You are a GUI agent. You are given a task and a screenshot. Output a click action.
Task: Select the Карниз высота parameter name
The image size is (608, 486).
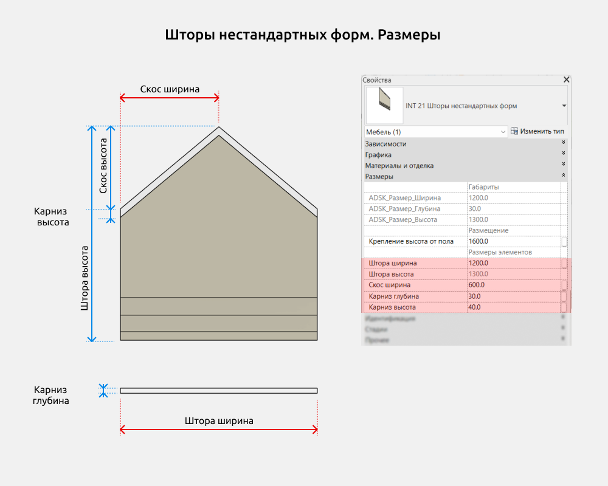(392, 307)
